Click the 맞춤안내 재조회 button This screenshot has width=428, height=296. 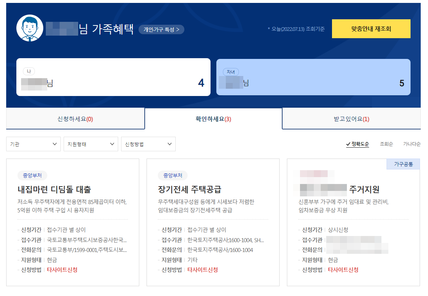point(371,29)
